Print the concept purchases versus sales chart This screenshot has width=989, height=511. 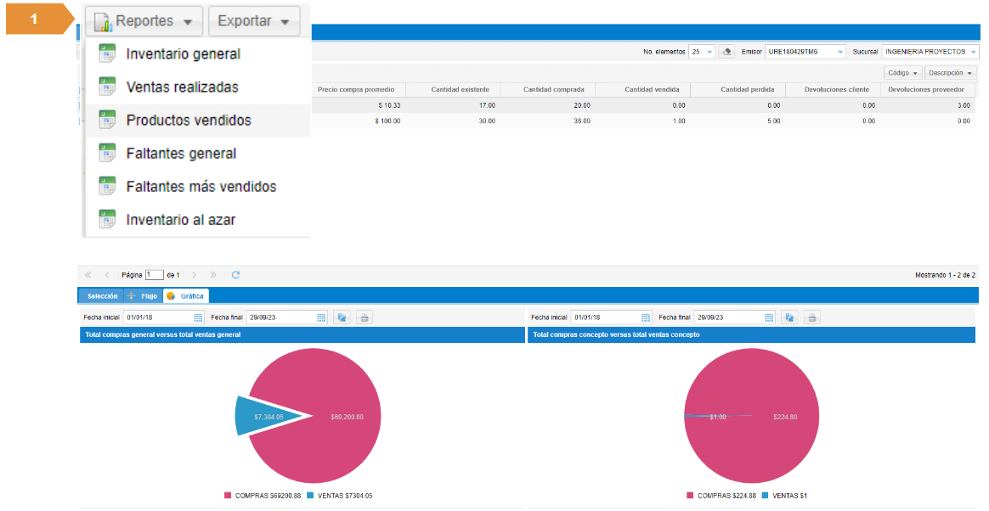pos(812,317)
